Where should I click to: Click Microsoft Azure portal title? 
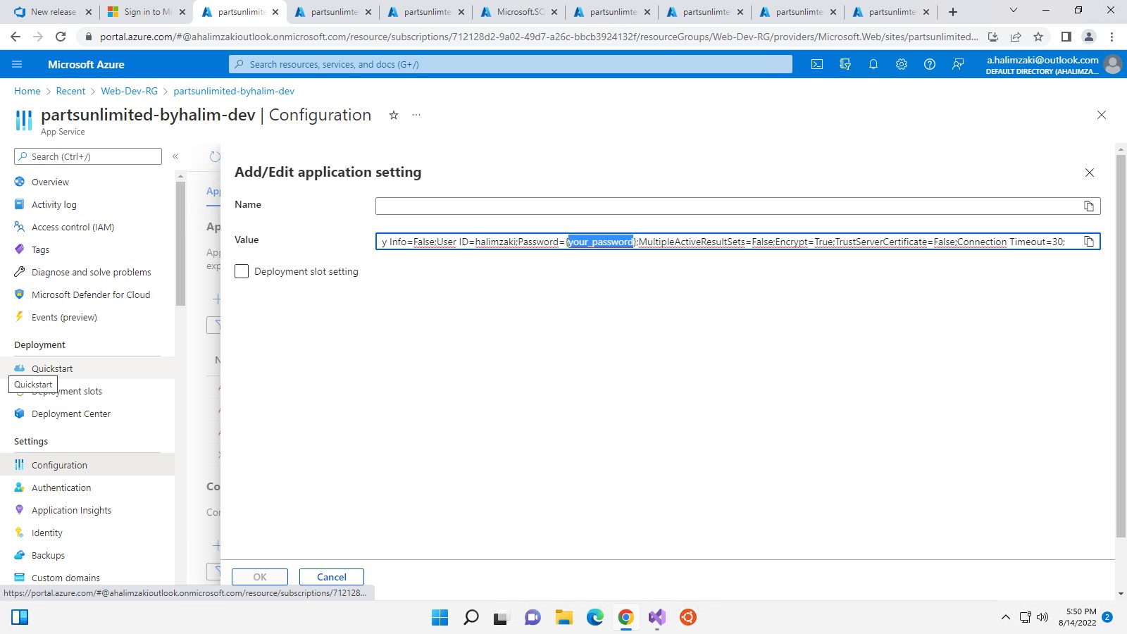tap(86, 64)
